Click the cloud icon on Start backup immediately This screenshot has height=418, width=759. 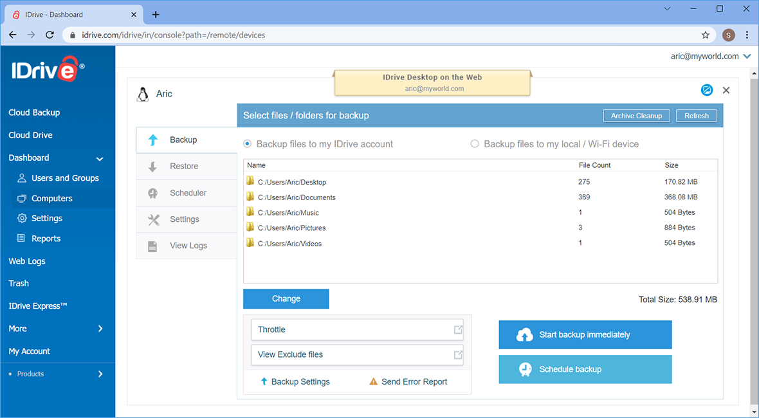(525, 335)
